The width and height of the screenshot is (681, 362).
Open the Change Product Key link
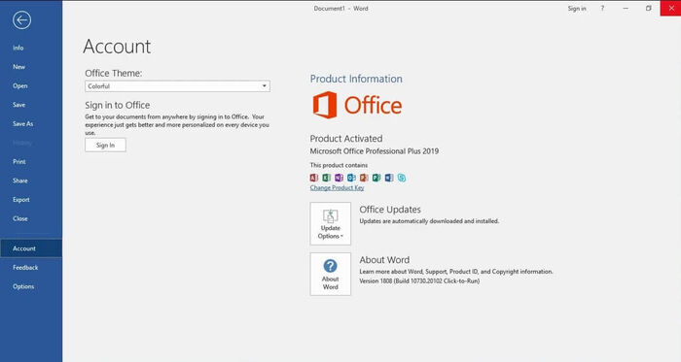tap(337, 187)
